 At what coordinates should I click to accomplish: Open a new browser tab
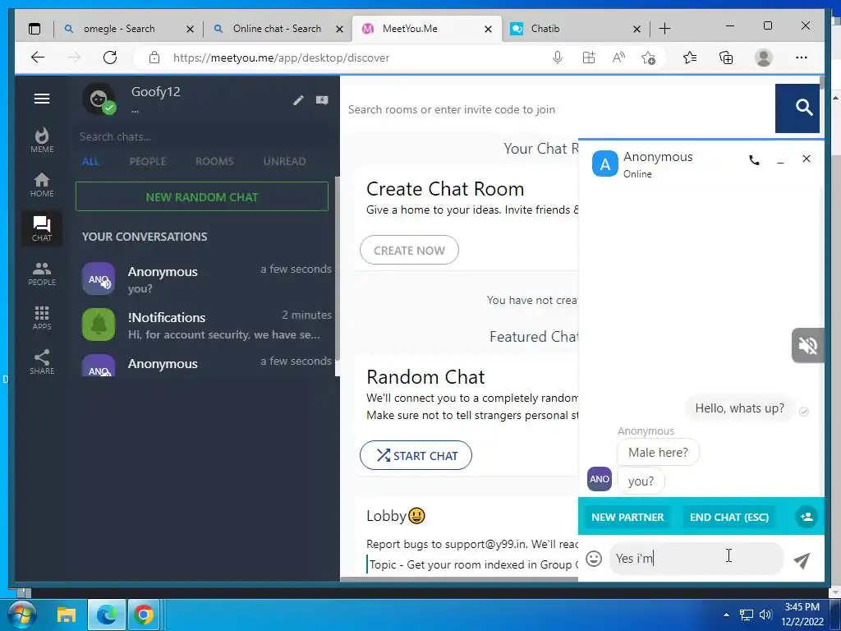[664, 29]
